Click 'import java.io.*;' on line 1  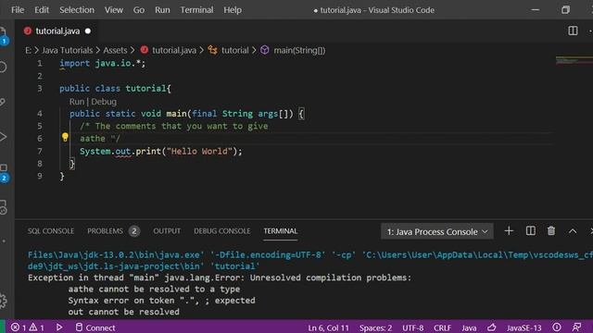click(102, 63)
